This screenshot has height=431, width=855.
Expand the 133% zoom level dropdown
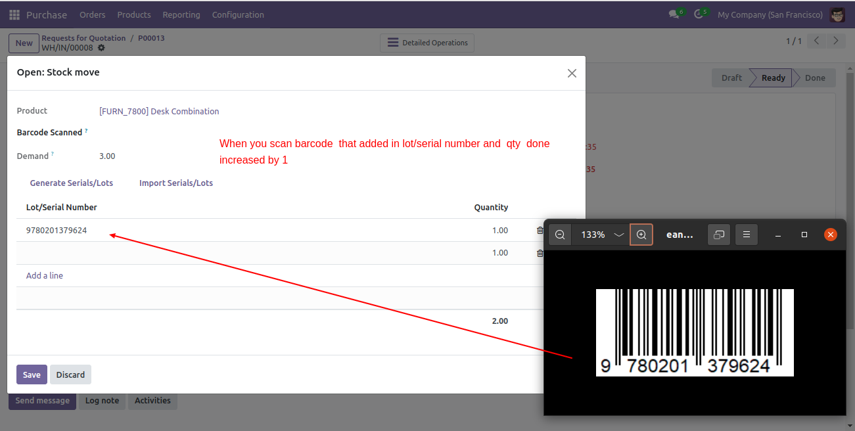click(618, 235)
